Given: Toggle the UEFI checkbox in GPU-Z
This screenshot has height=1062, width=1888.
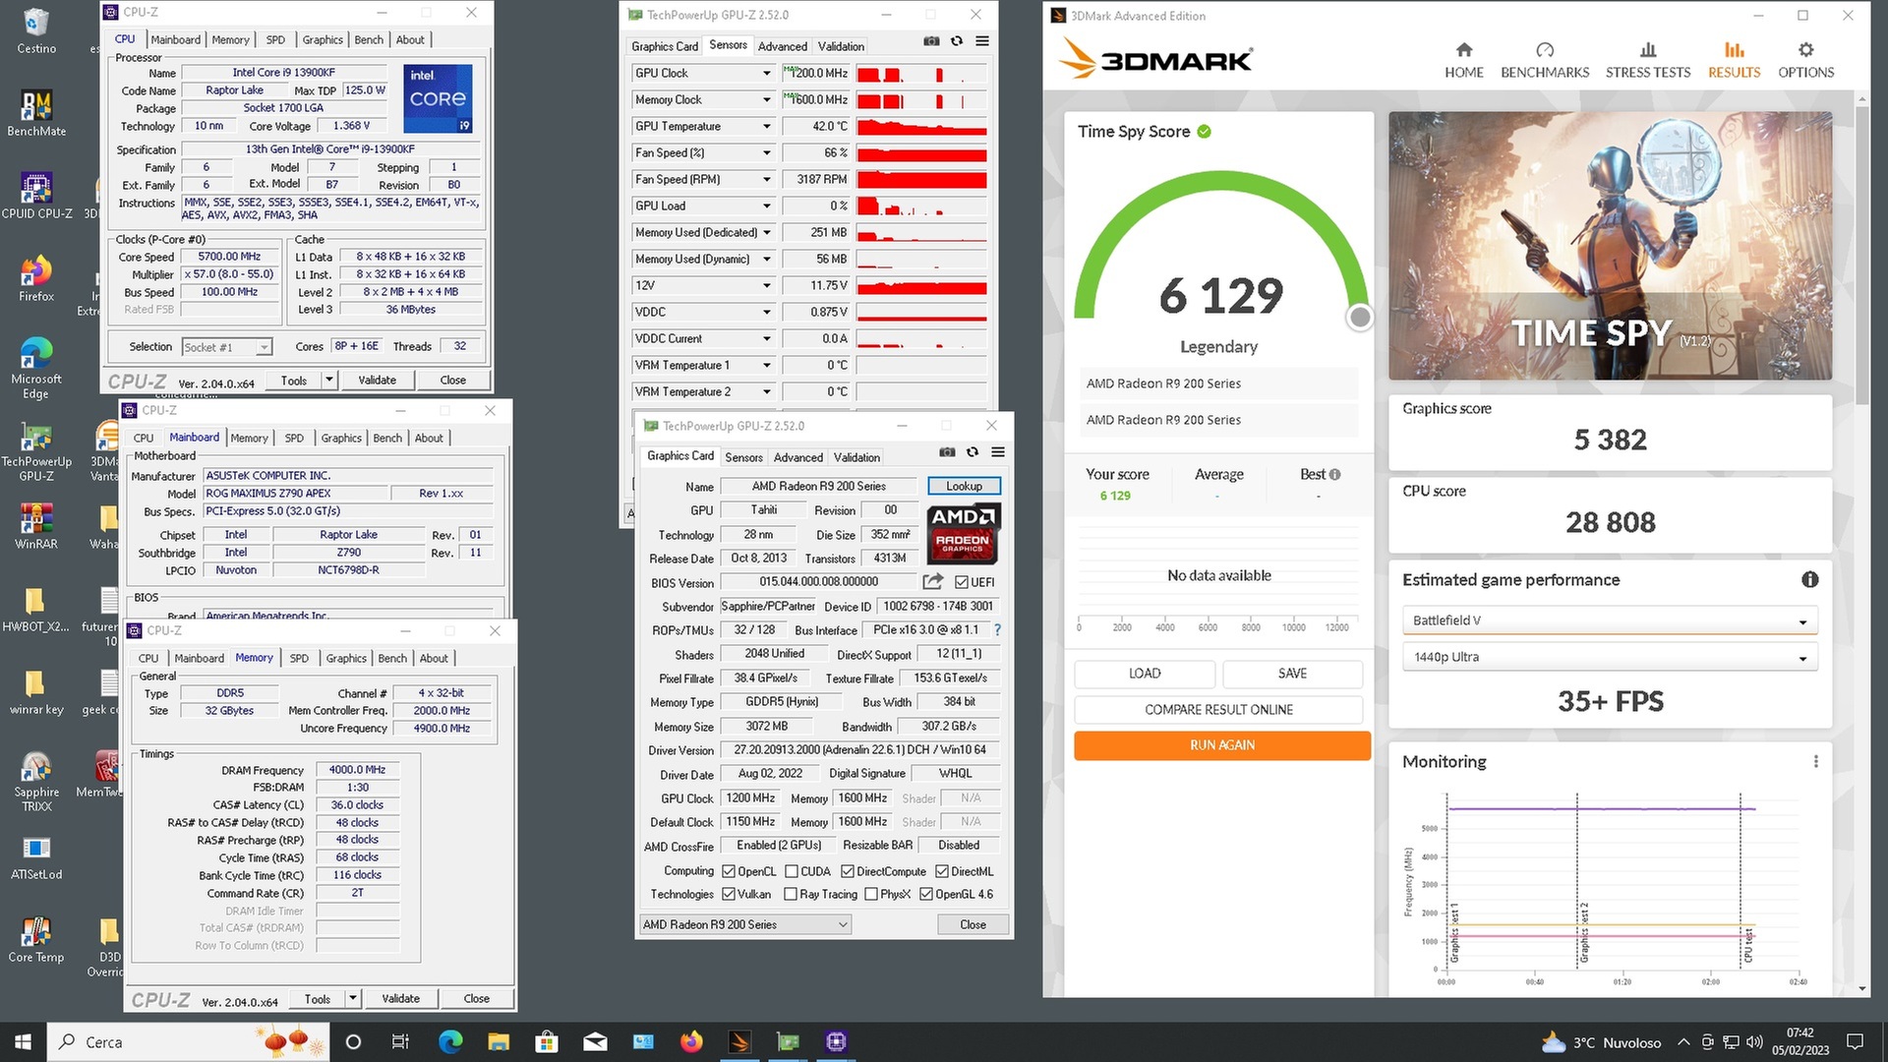Looking at the screenshot, I should click(x=962, y=582).
